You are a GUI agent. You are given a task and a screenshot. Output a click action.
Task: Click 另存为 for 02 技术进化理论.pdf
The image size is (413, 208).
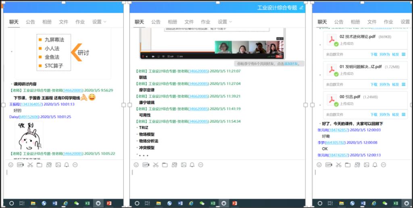[x=384, y=54]
